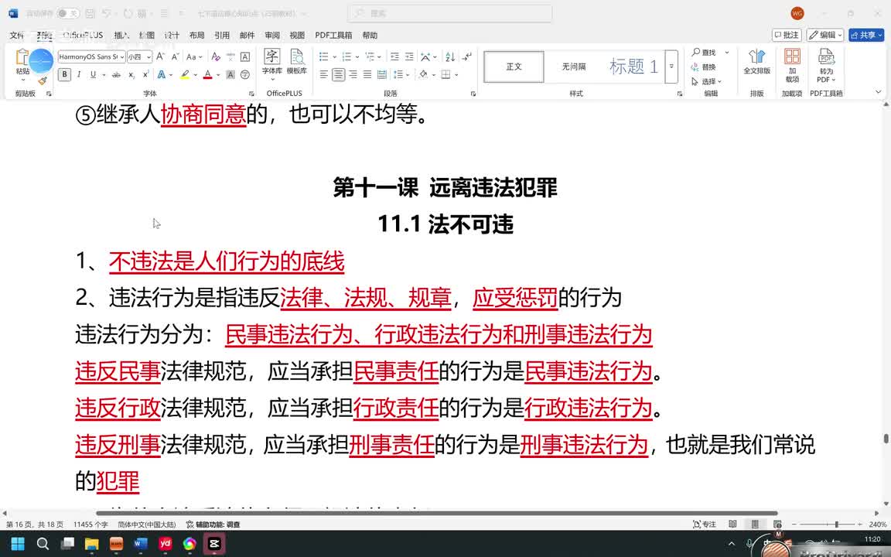Switch to 布局 ribbon tab

(196, 36)
